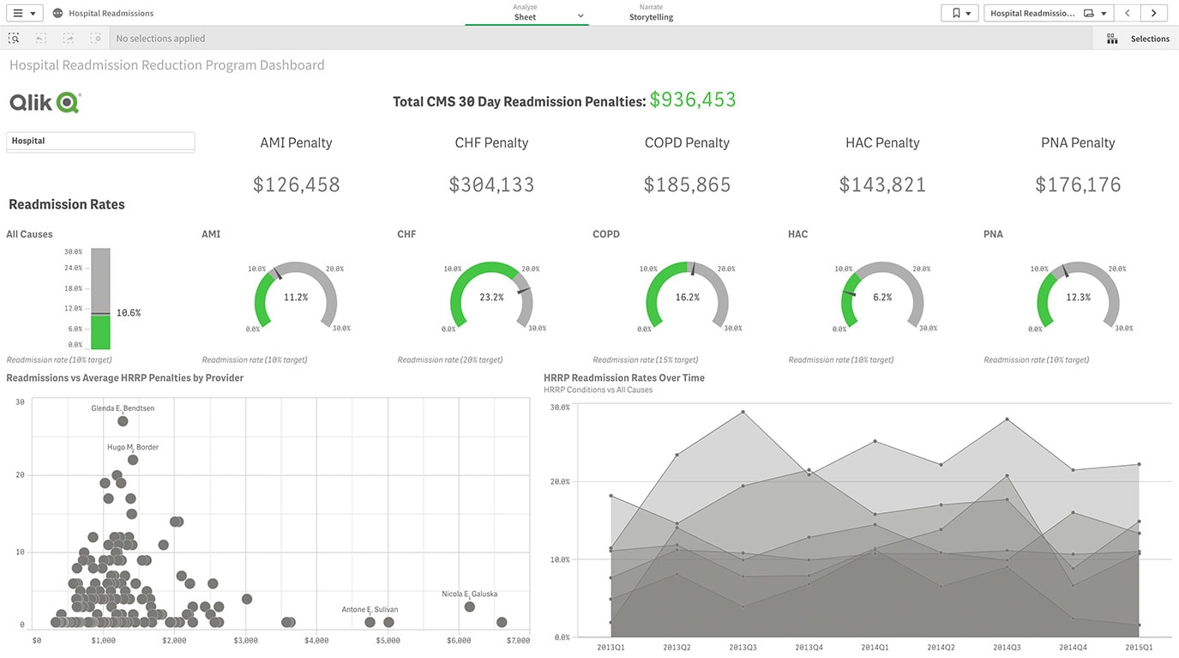Open the hamburger navigation menu
The width and height of the screenshot is (1179, 658).
point(24,13)
